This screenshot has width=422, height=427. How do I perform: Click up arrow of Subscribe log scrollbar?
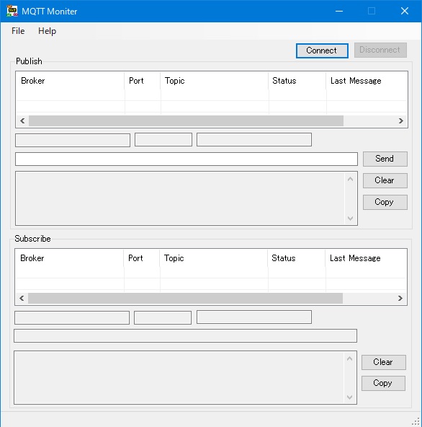point(350,358)
